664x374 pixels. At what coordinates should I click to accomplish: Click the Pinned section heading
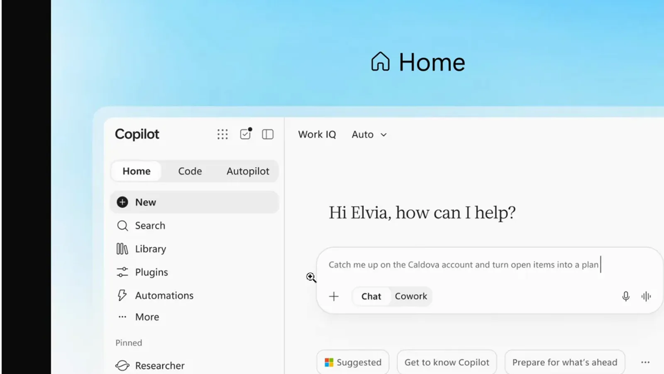click(129, 343)
